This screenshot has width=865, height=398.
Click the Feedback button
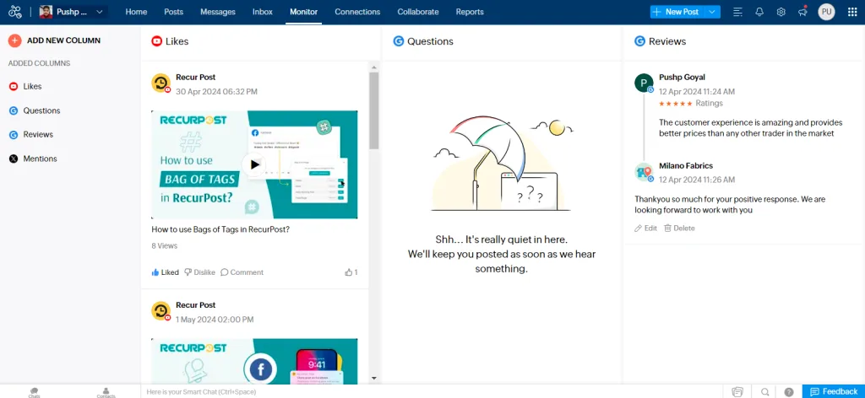(x=834, y=391)
